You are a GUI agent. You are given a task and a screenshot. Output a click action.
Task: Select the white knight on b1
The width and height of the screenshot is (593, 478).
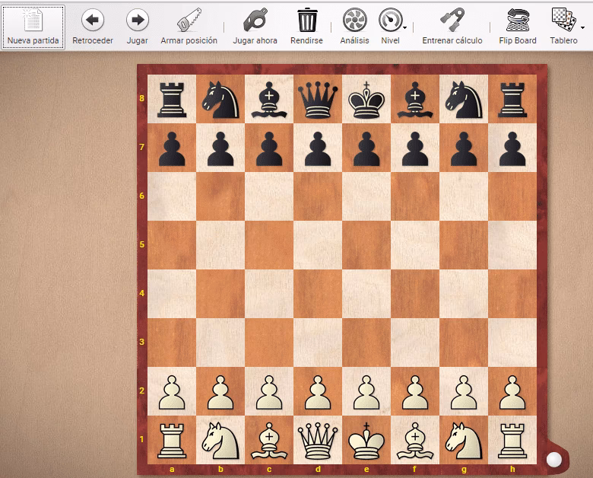click(x=220, y=440)
